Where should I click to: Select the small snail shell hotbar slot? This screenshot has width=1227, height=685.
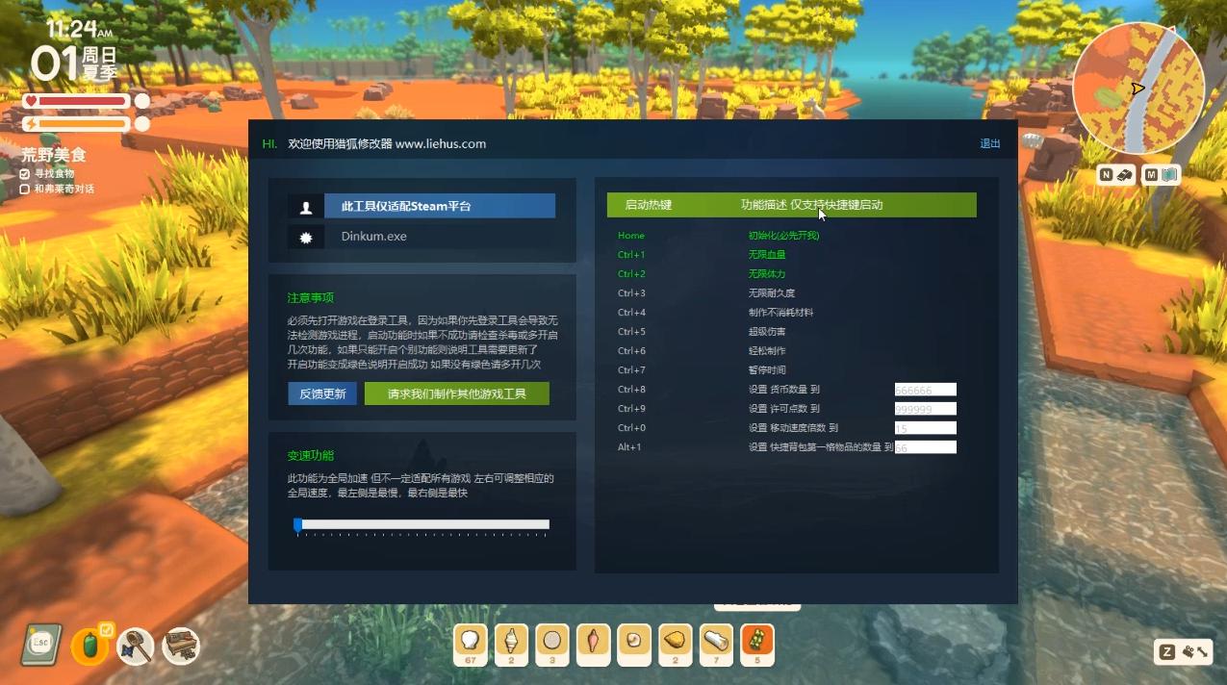click(x=634, y=645)
